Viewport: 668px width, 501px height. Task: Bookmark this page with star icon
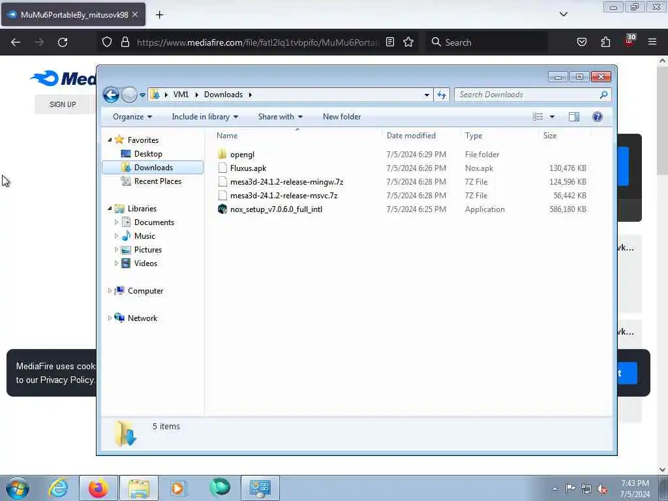(408, 42)
